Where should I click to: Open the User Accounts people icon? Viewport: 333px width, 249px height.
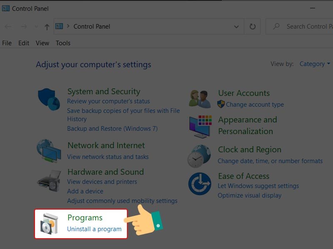point(200,99)
